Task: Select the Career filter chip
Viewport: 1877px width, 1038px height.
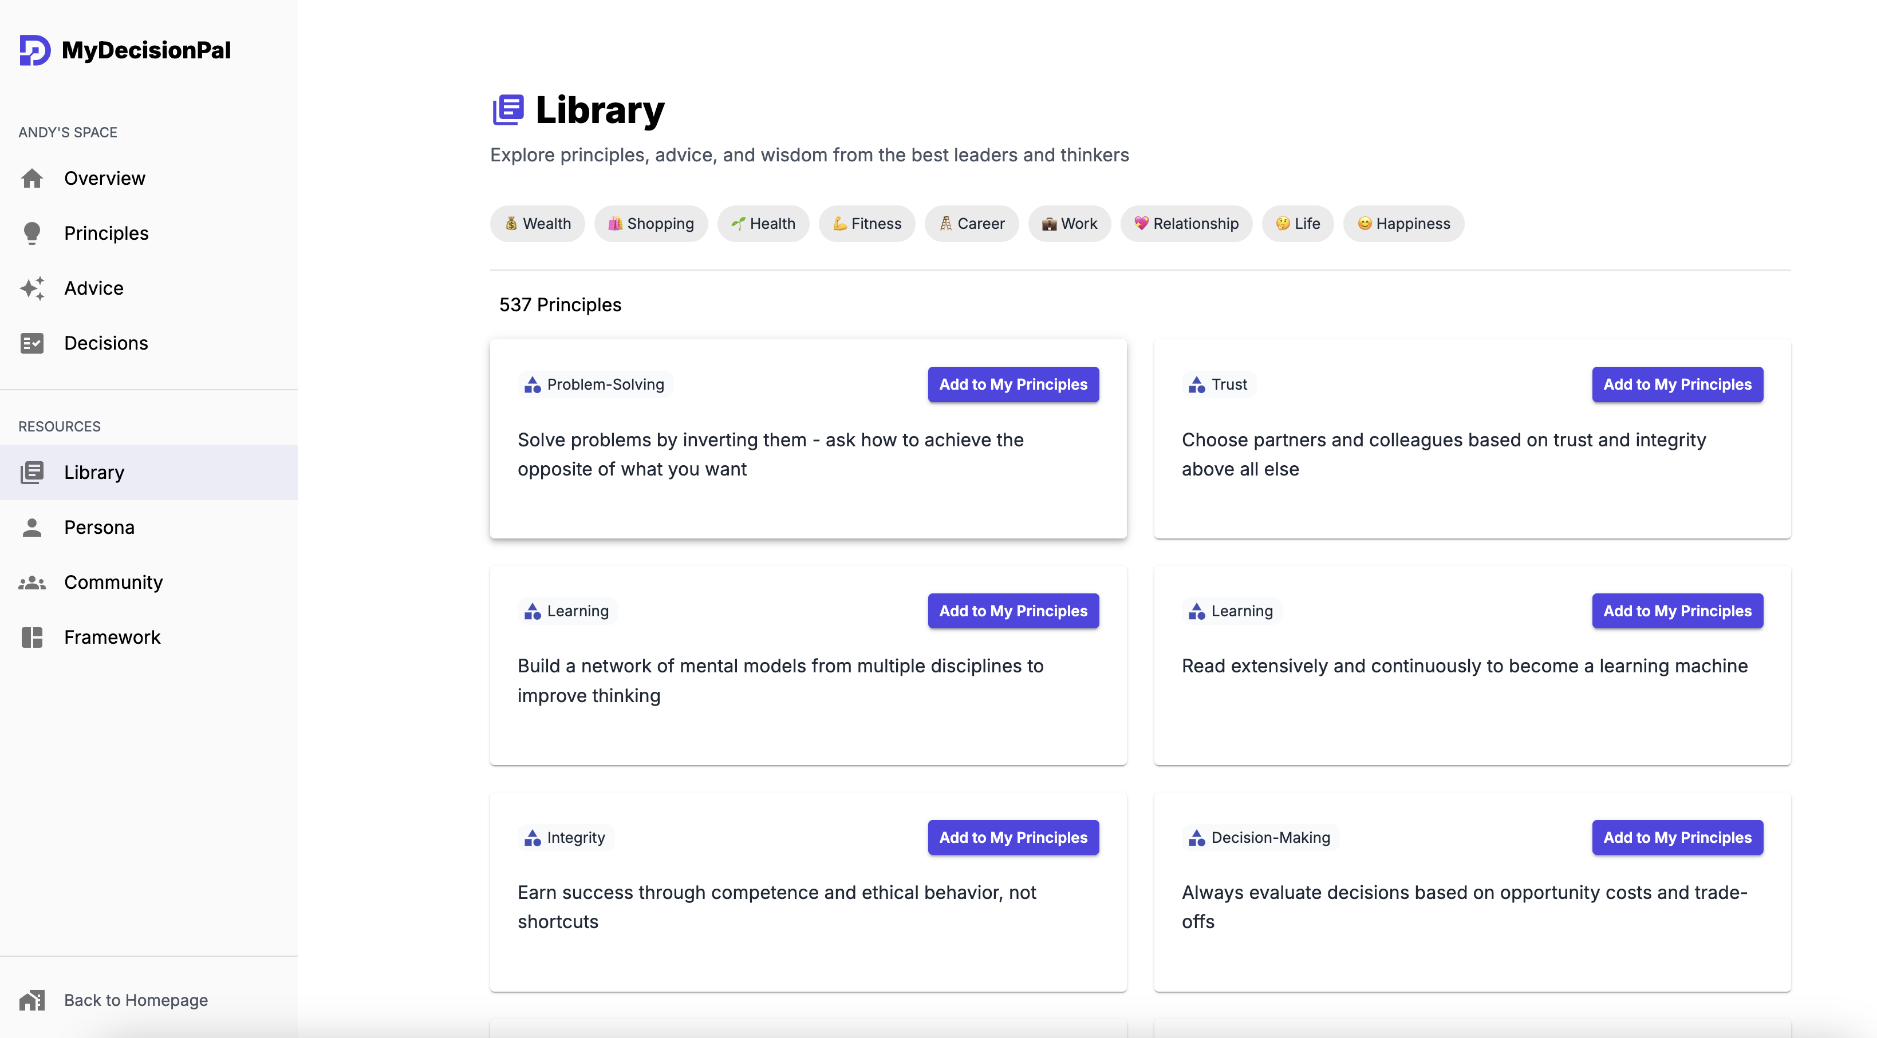Action: 971,224
